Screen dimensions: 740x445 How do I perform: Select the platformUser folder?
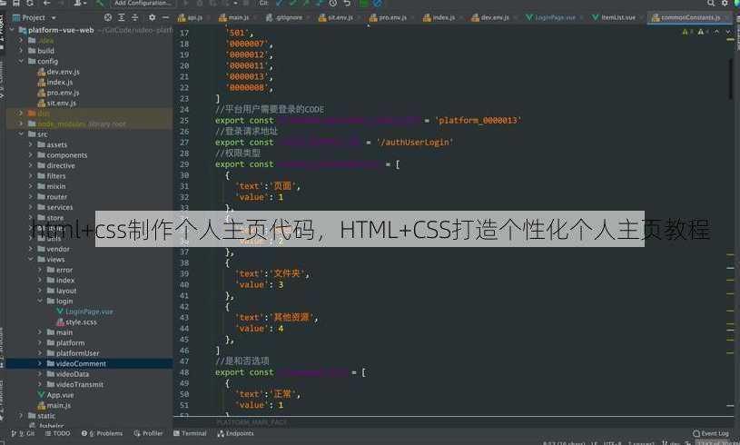(74, 353)
